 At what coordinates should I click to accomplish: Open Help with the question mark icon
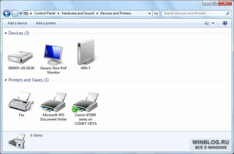(x=225, y=23)
